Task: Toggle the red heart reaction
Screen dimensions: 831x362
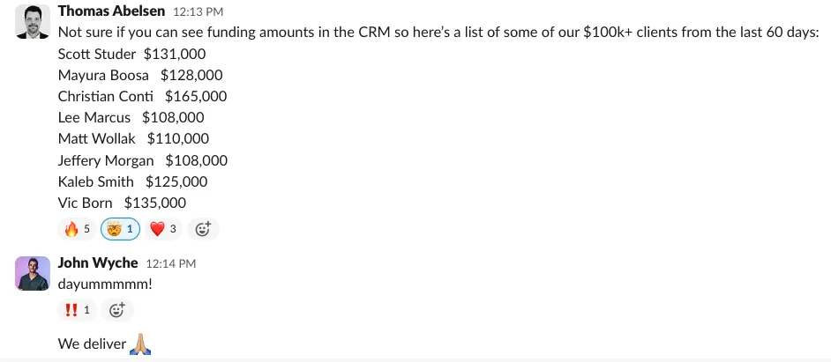Action: (164, 229)
